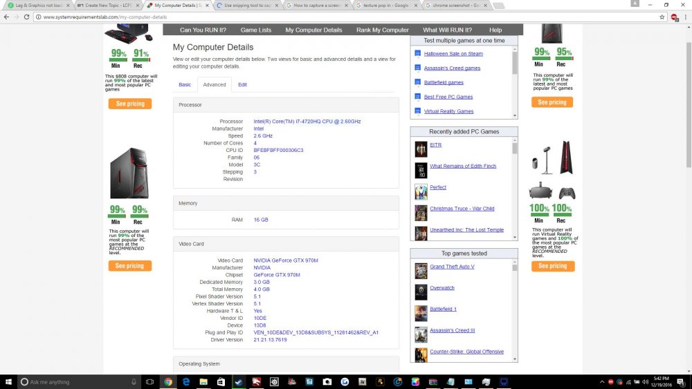Viewport: 692px width, 389px height.
Task: Open the What Remains of Edith Finch link
Action: click(x=462, y=166)
